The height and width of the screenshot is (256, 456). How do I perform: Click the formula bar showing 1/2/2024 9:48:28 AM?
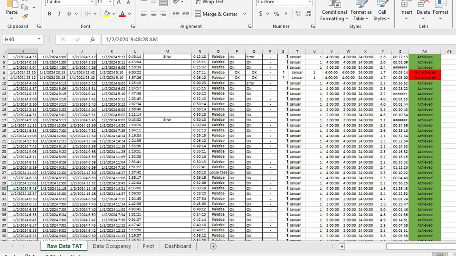tap(278, 39)
